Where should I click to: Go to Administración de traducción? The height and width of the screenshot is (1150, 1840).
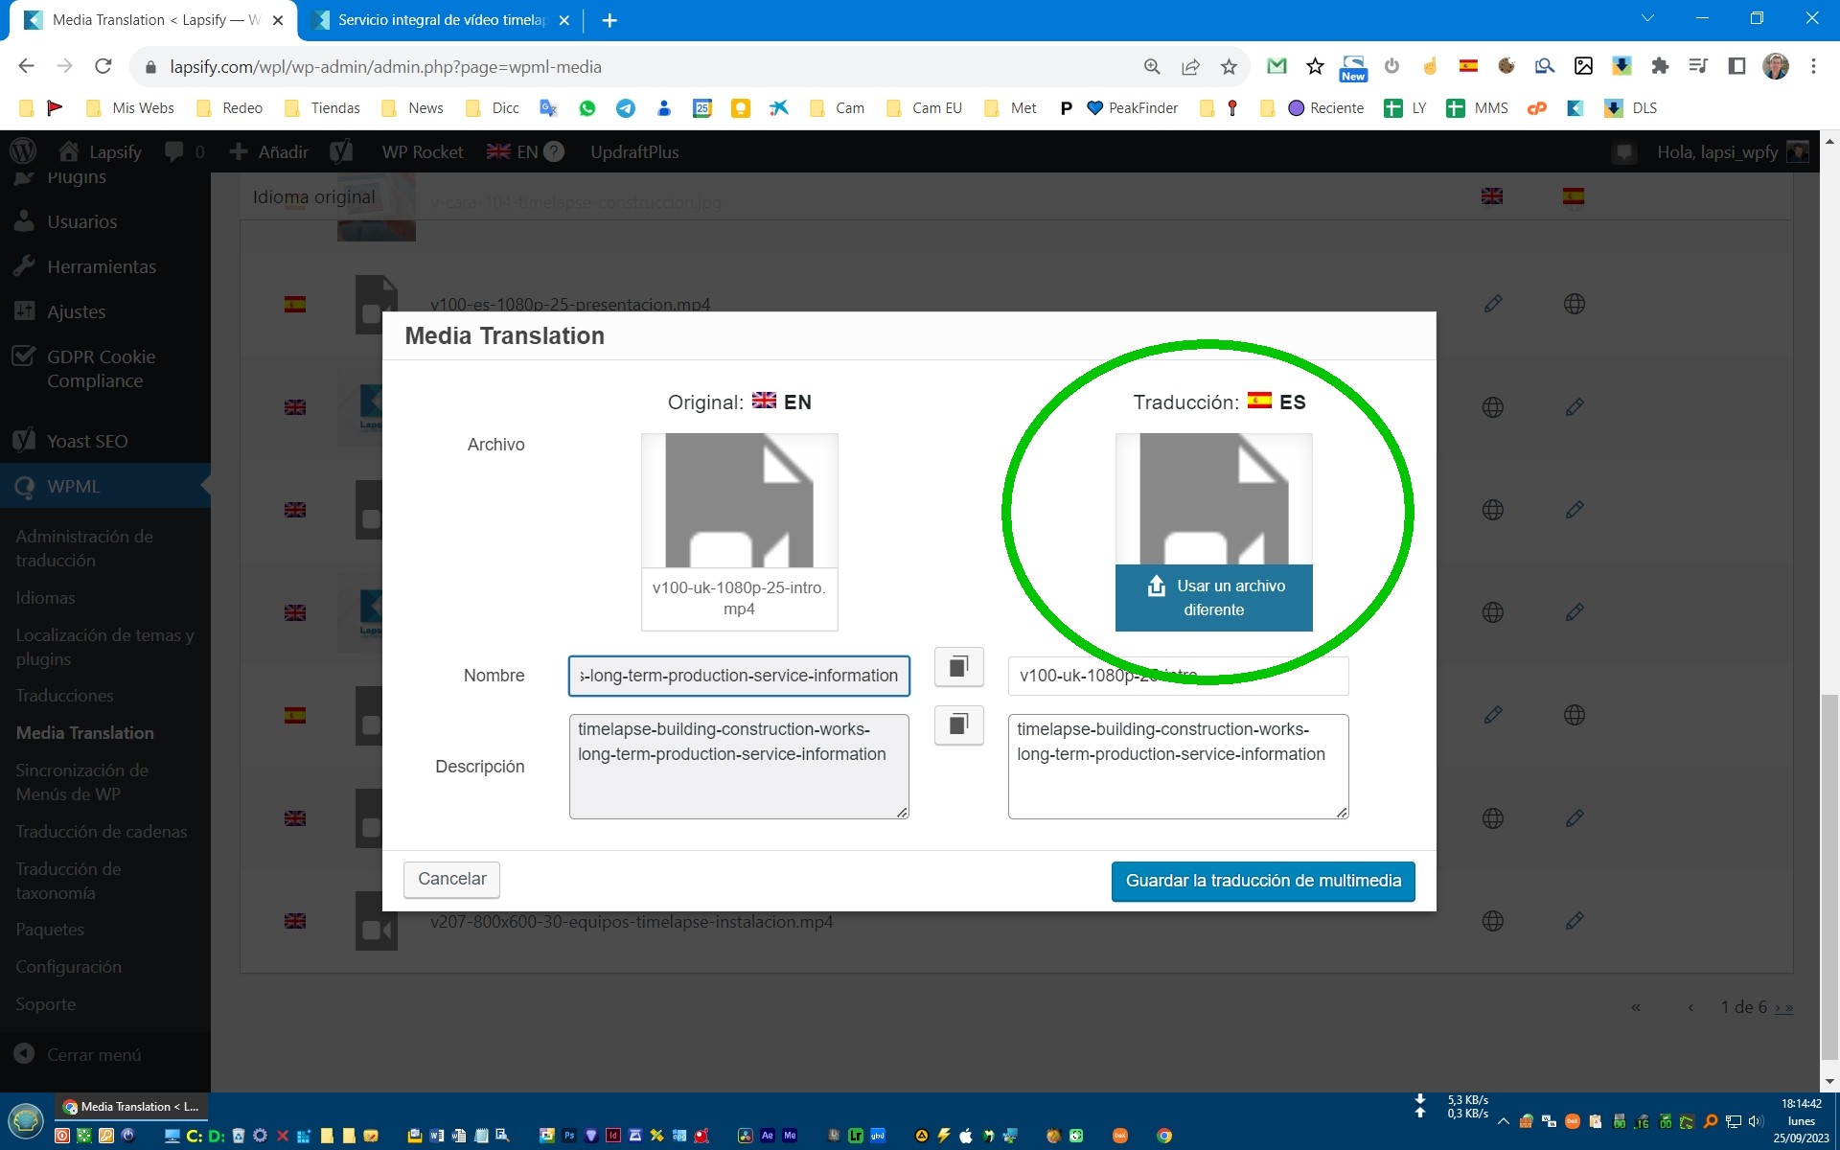[84, 548]
